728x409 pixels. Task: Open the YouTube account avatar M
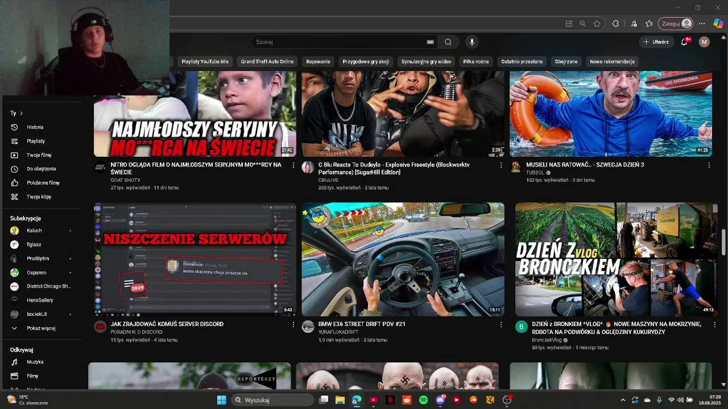704,42
